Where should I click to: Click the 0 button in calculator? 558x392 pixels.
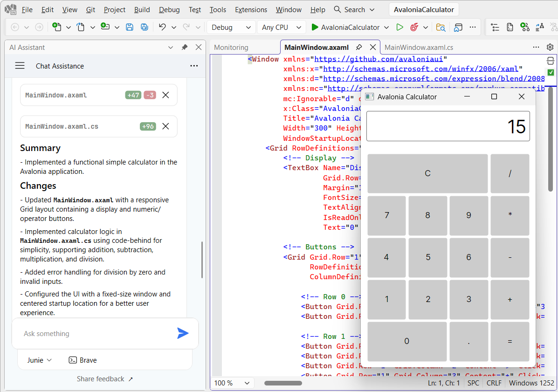[x=407, y=341]
